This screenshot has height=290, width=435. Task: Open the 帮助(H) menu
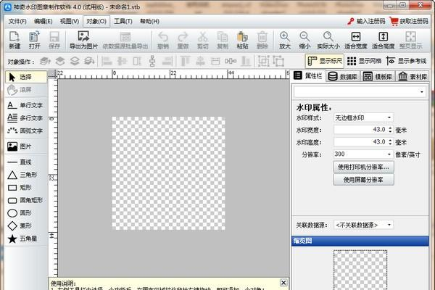[x=149, y=21]
